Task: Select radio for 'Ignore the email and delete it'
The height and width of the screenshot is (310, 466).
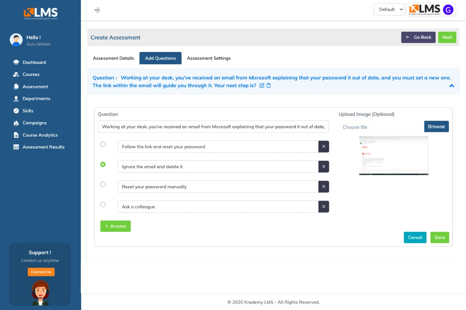Action: click(x=103, y=164)
